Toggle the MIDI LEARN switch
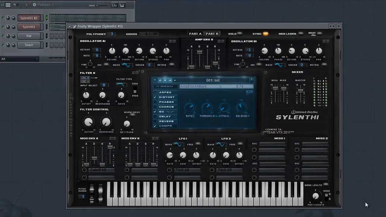The width and height of the screenshot is (386, 217). (301, 34)
